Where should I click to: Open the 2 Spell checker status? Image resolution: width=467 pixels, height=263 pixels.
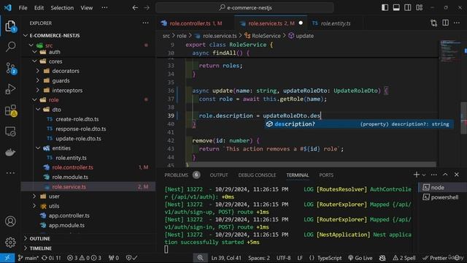click(404, 258)
